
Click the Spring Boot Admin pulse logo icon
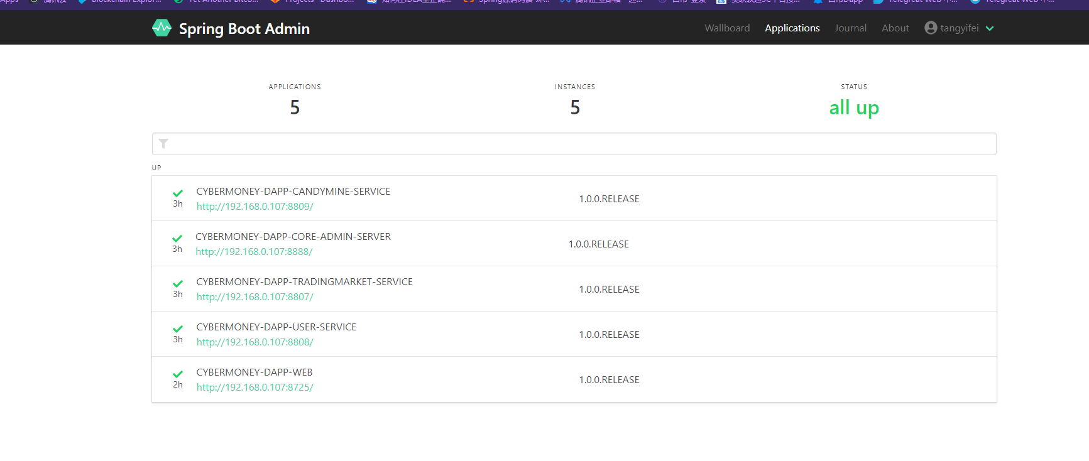[161, 28]
